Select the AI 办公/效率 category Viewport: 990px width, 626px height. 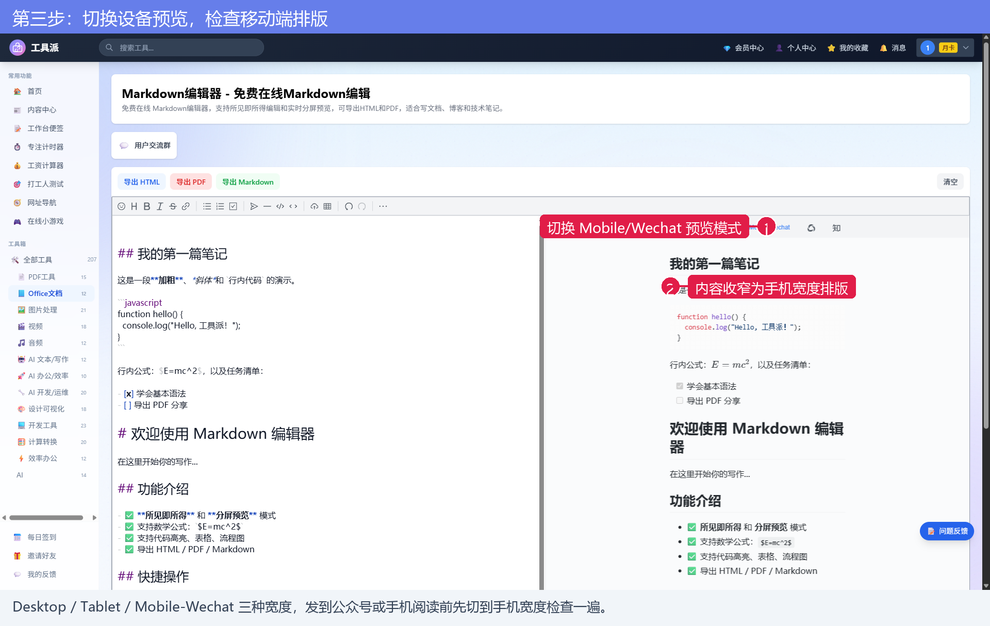point(52,376)
